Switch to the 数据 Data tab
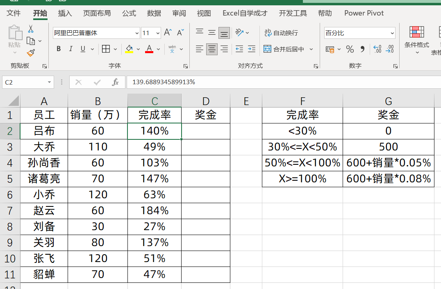This screenshot has height=289, width=441. (154, 13)
